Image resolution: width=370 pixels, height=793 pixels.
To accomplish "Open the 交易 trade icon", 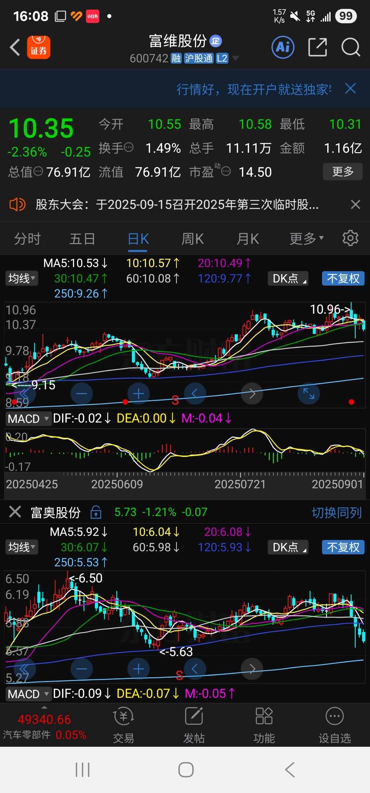I will pyautogui.click(x=123, y=725).
